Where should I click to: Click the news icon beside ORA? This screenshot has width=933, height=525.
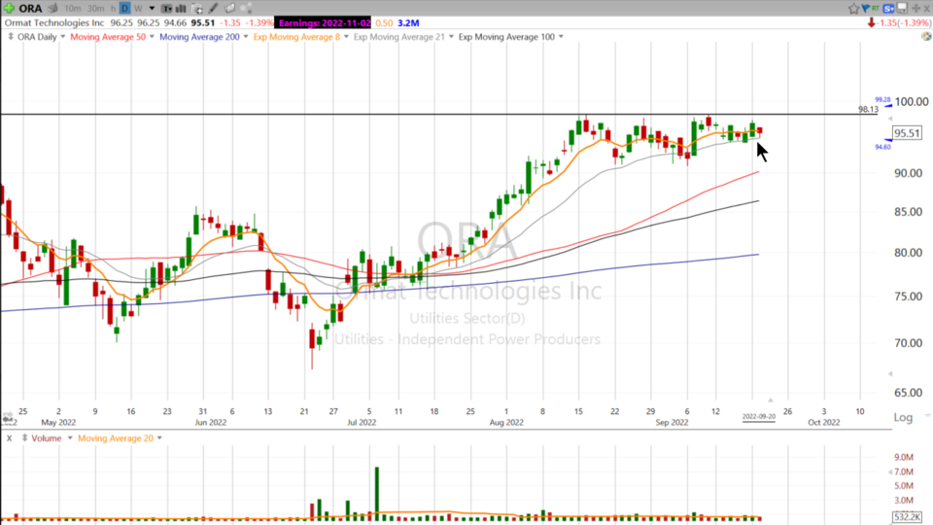(x=52, y=9)
